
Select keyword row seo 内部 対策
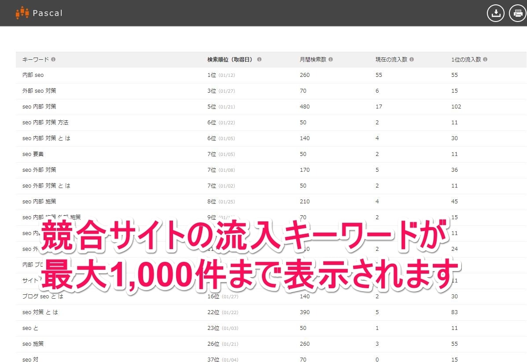[271, 107]
